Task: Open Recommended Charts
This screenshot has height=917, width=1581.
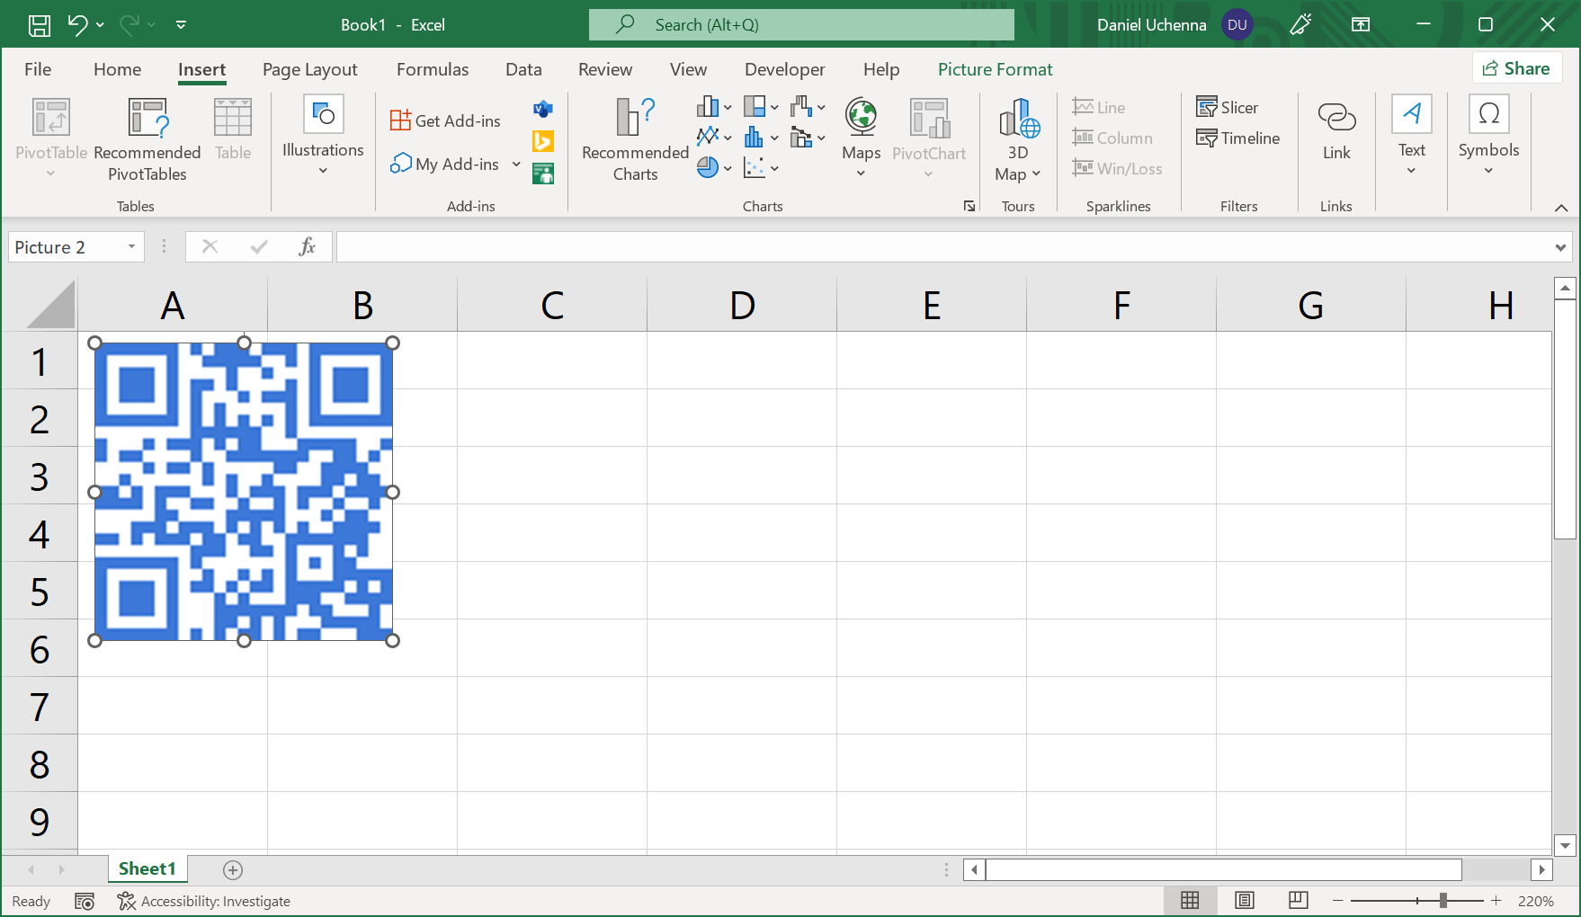Action: point(635,138)
